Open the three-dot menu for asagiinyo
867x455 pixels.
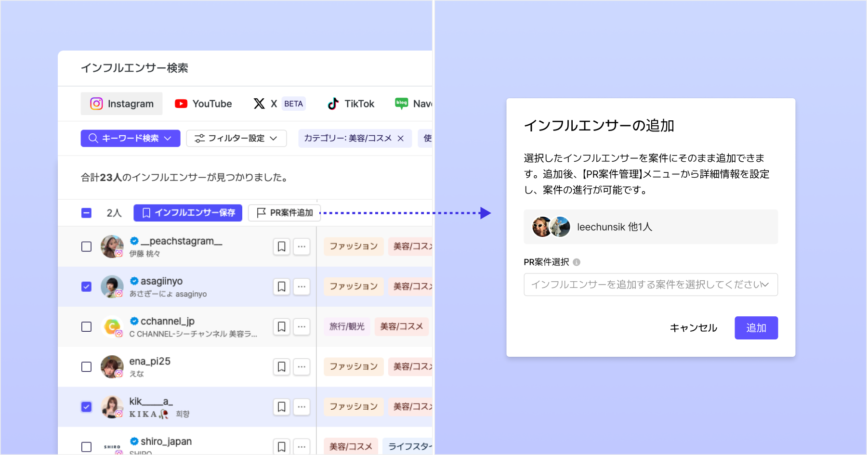pyautogui.click(x=302, y=286)
